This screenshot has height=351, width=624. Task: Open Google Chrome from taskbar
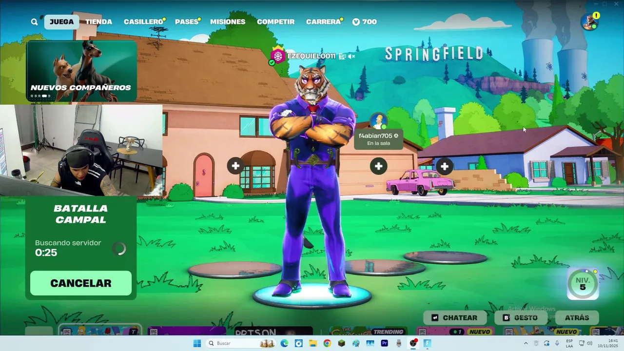click(327, 343)
